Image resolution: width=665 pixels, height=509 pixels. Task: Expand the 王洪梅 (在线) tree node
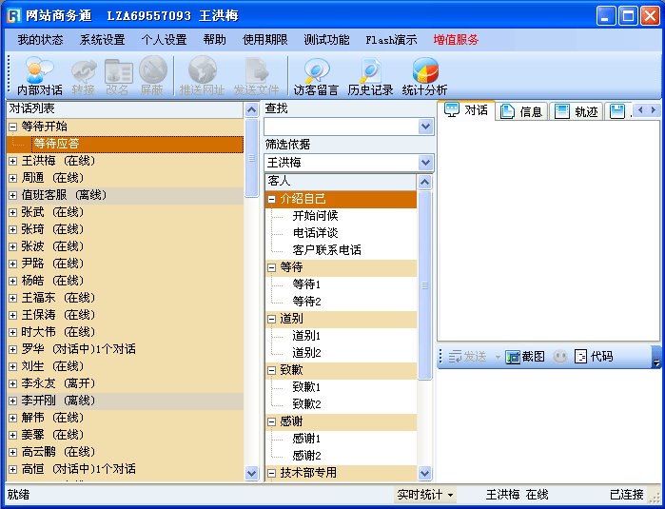click(13, 161)
